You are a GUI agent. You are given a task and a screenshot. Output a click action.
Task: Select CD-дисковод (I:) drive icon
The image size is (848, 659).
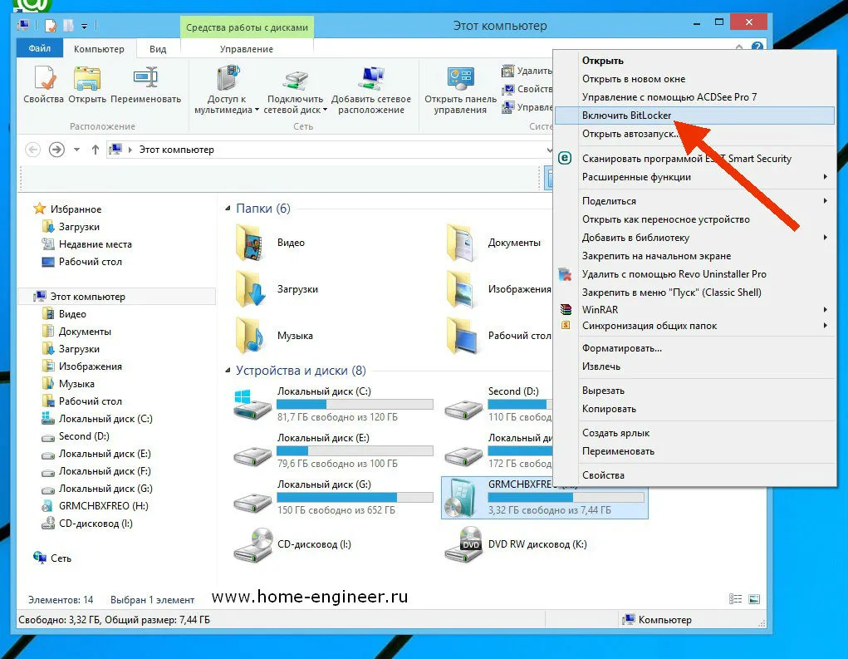tap(253, 545)
